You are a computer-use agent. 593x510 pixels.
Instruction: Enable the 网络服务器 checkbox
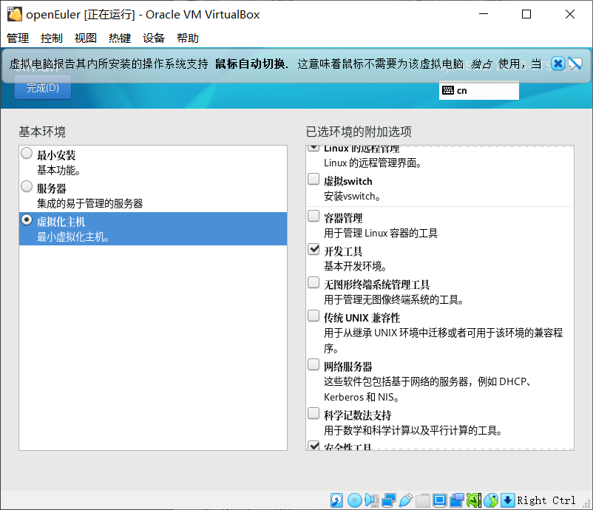coord(314,364)
